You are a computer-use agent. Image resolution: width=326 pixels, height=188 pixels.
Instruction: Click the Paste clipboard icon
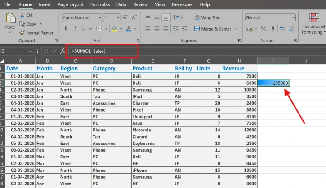click(10, 18)
